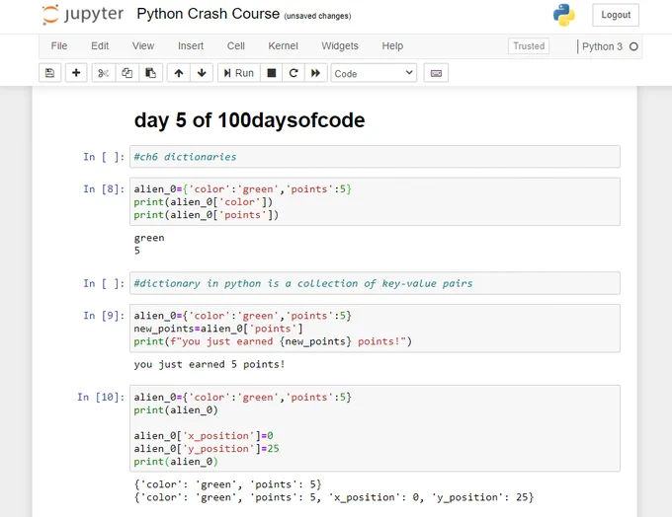The image size is (672, 517).
Task: Click output 'you just earned 5 points!'
Action: (210, 365)
